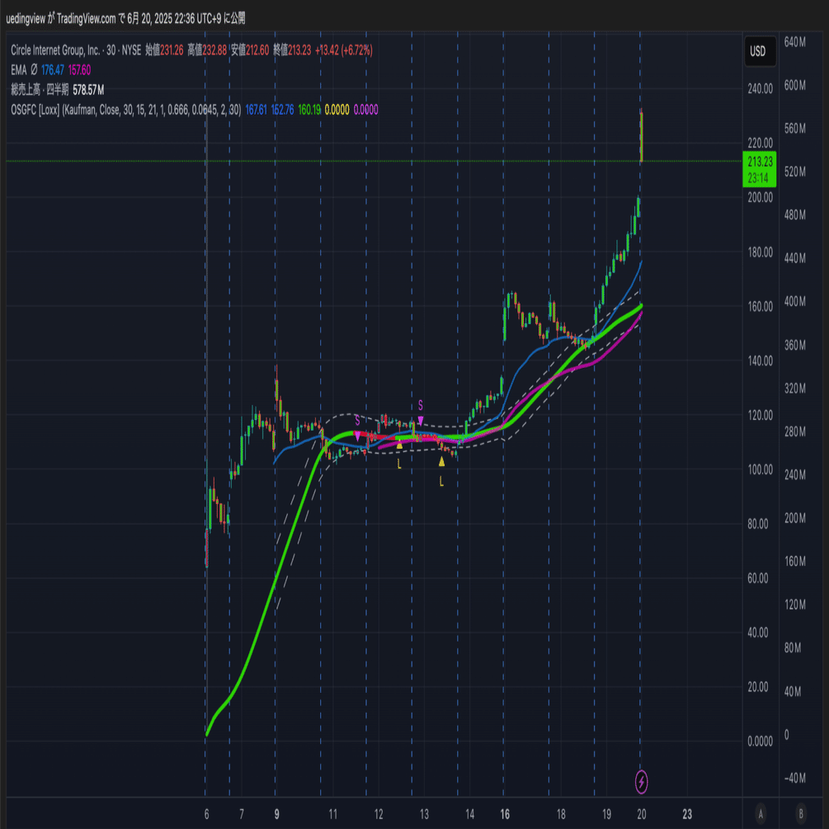Click the green OSGFC value 160.19
829x829 pixels.
point(309,110)
